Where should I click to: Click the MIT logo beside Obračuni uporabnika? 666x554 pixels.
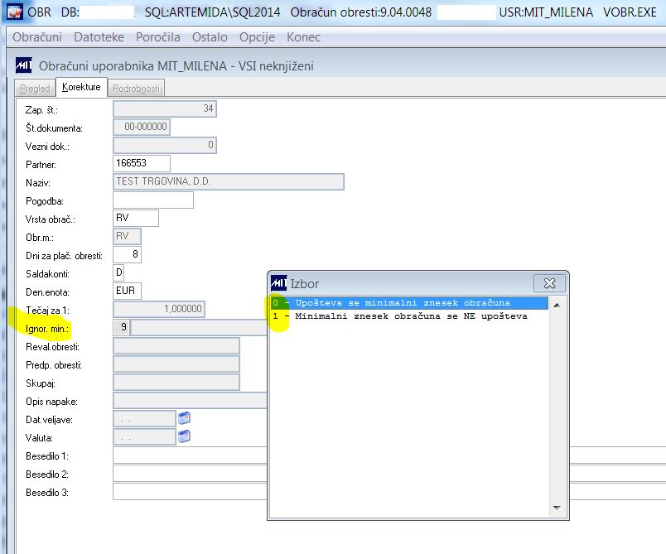point(24,65)
